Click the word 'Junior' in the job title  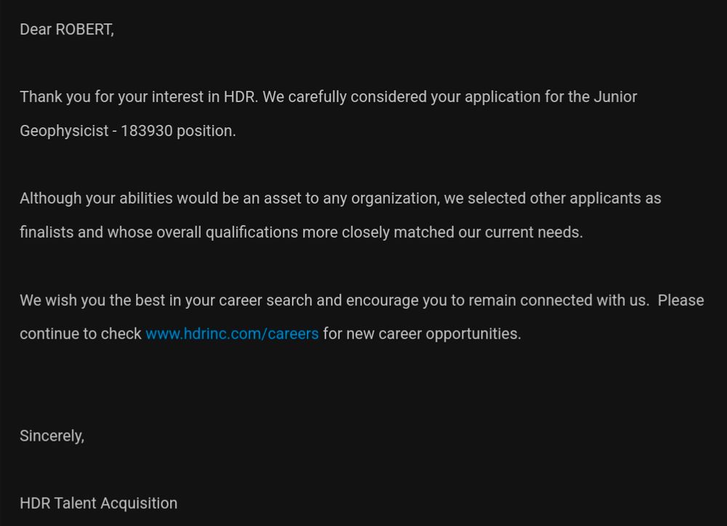[x=615, y=97]
